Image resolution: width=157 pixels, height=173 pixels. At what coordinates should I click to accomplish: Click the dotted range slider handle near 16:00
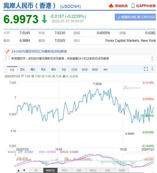[136, 152]
